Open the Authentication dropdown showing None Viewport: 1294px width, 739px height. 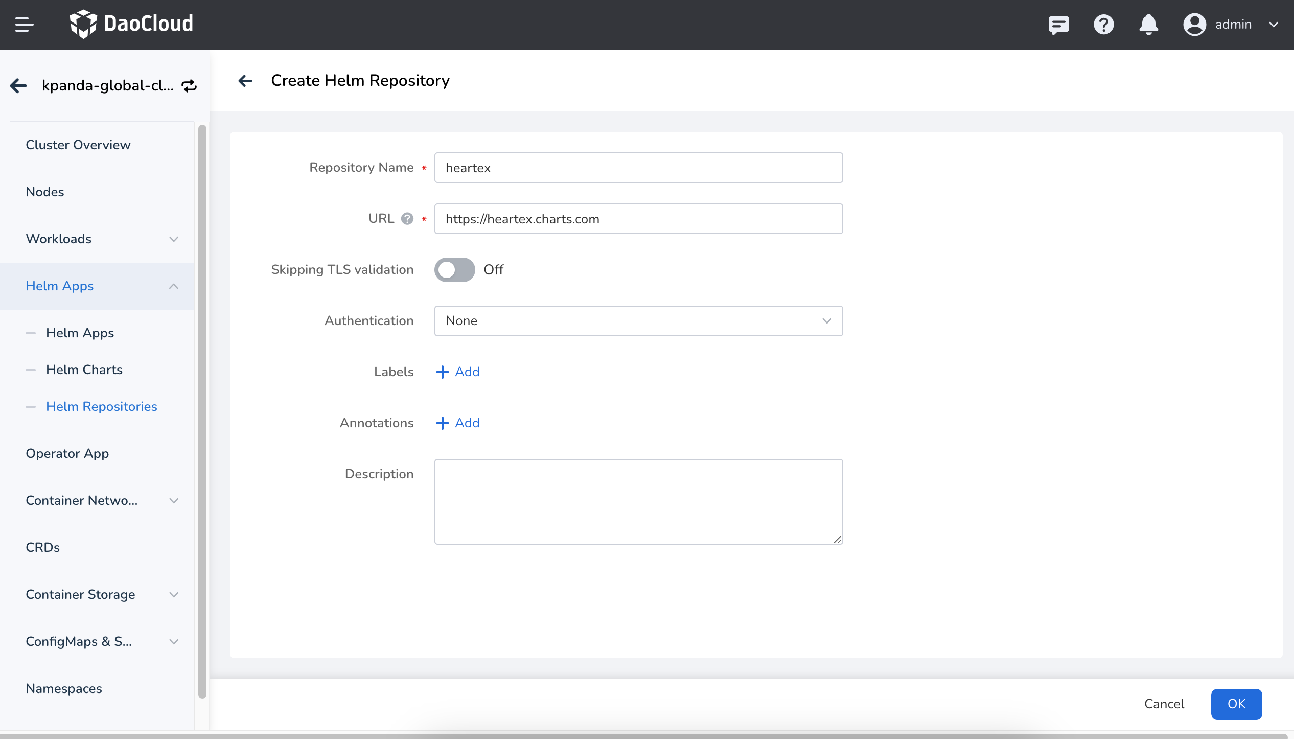point(638,321)
